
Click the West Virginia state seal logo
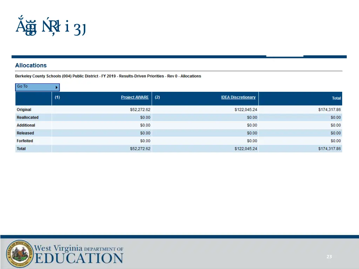click(x=20, y=254)
